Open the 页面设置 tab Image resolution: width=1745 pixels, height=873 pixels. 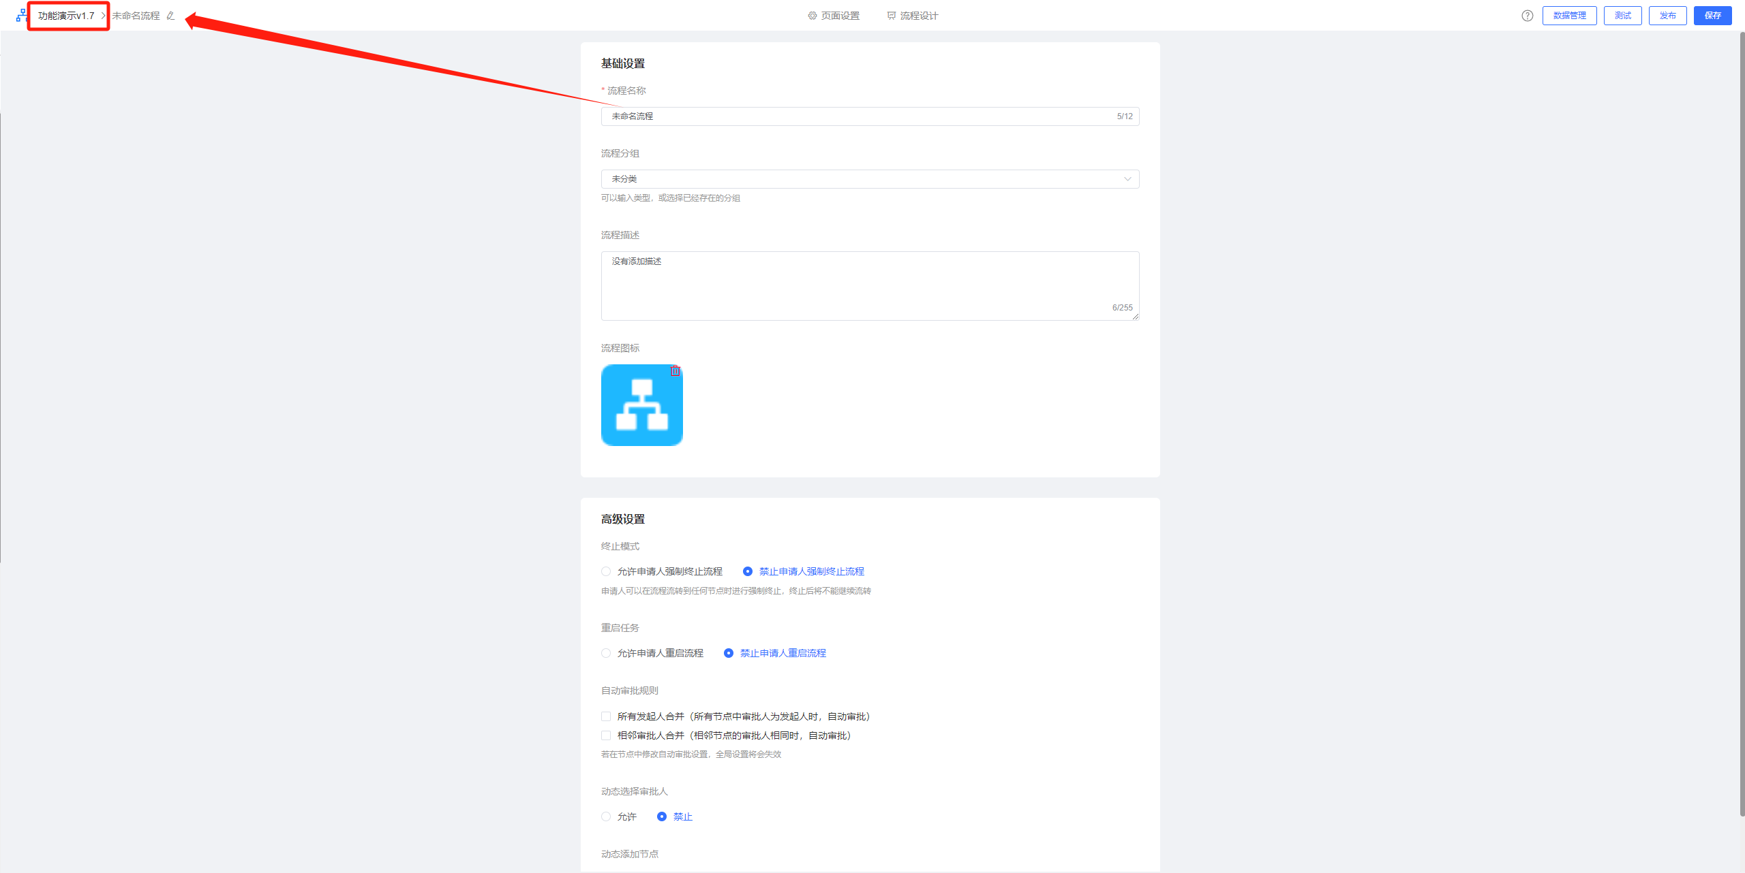click(834, 16)
